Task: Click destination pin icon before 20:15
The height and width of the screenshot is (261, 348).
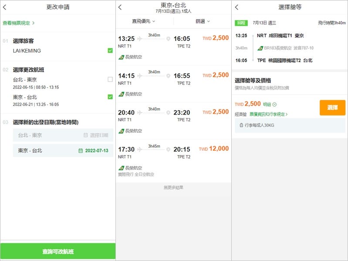Action: (x=168, y=149)
